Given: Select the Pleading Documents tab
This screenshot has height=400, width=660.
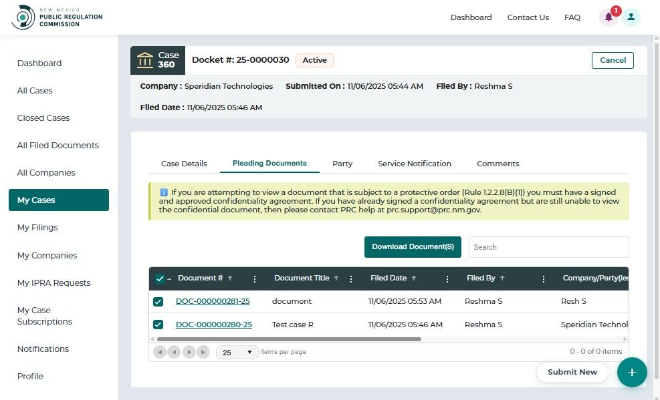Looking at the screenshot, I should click(x=269, y=163).
